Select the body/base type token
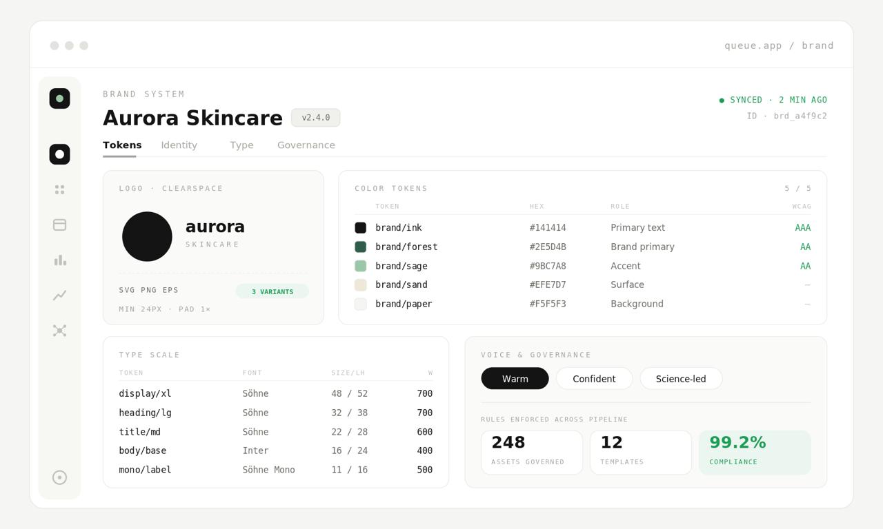The width and height of the screenshot is (883, 529). pyautogui.click(x=142, y=450)
